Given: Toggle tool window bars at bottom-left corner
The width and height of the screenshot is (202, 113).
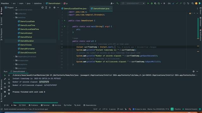Looking at the screenshot, I should 2,109.
